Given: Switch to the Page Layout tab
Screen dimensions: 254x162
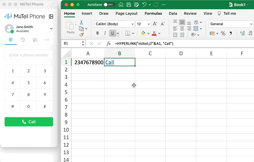Looking at the screenshot, I should point(126,14).
